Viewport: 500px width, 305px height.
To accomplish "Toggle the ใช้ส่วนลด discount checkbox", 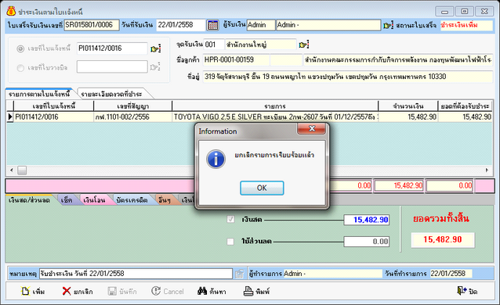I will coord(230,242).
